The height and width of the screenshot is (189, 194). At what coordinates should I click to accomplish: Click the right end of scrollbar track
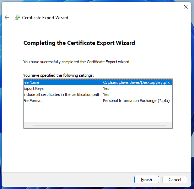pos(169,125)
